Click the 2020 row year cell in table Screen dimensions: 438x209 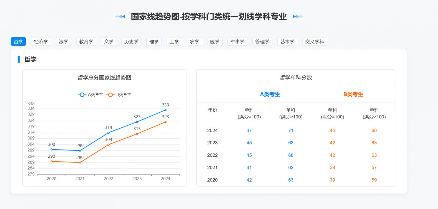(x=212, y=180)
